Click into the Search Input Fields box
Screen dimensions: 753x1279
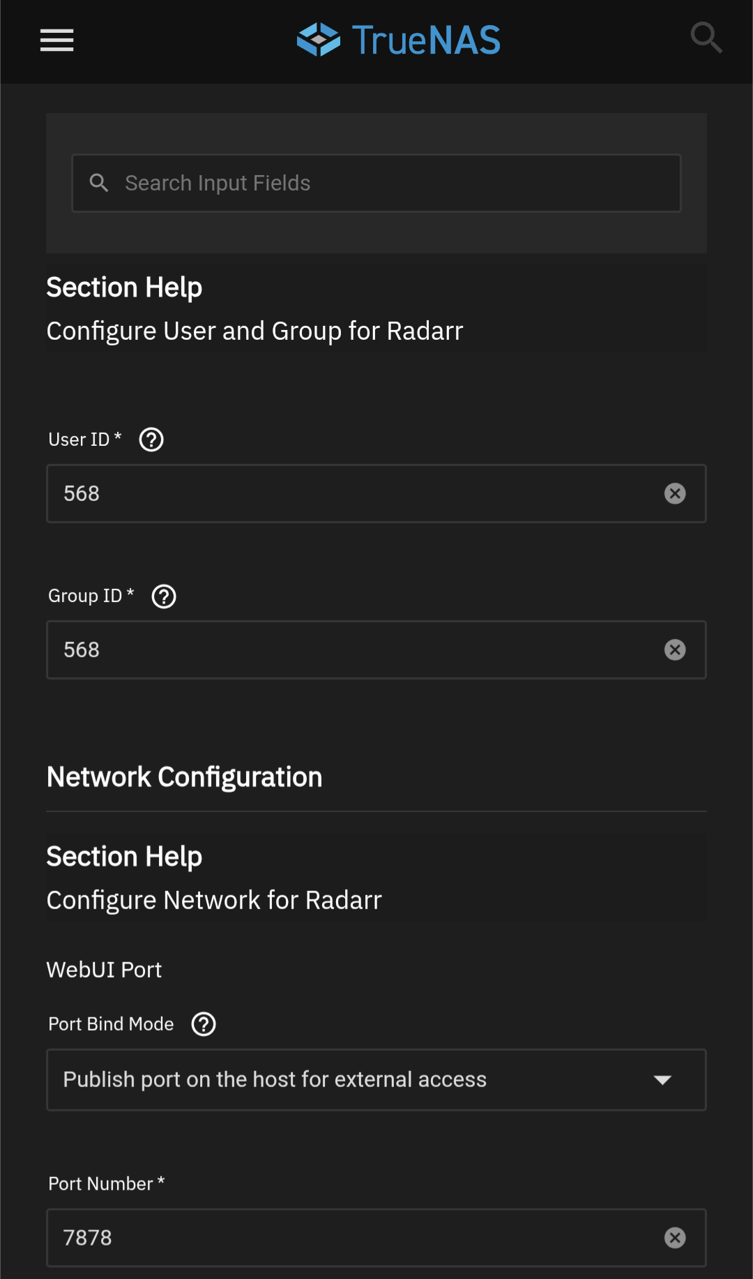(390, 183)
